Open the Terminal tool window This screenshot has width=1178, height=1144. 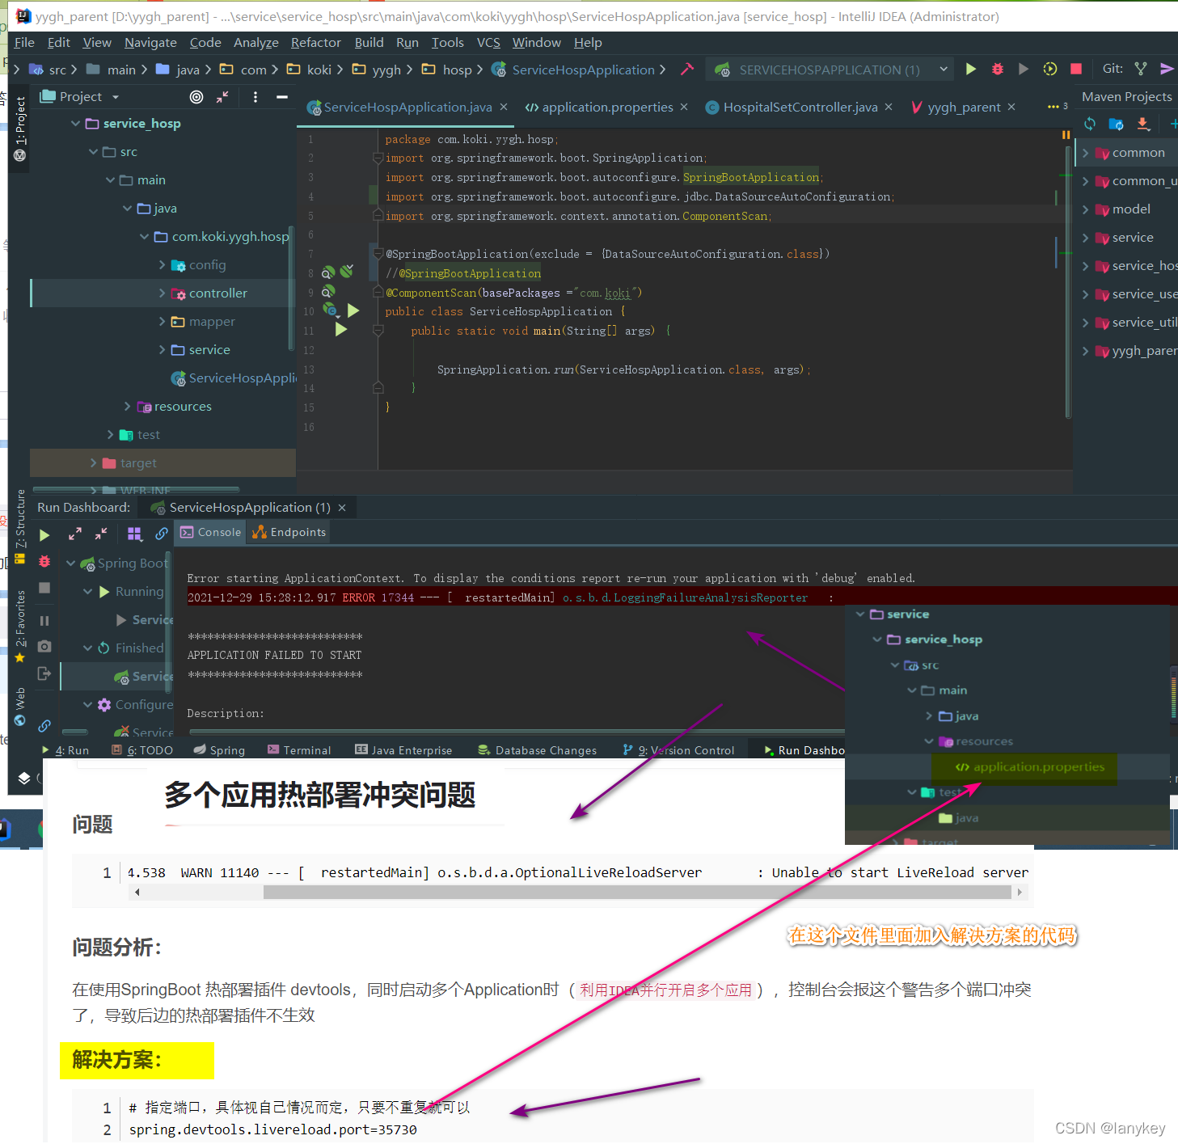299,750
